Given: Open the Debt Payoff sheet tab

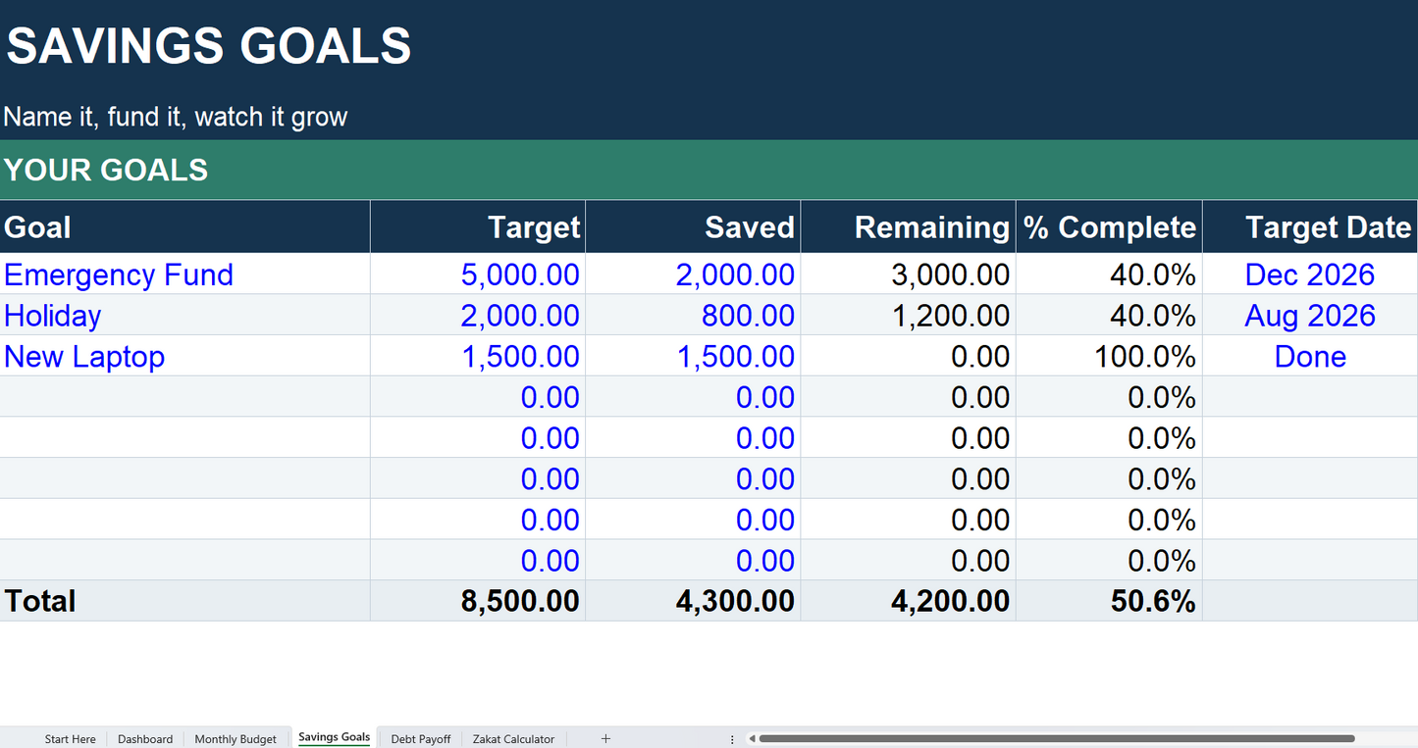Looking at the screenshot, I should pyautogui.click(x=421, y=739).
